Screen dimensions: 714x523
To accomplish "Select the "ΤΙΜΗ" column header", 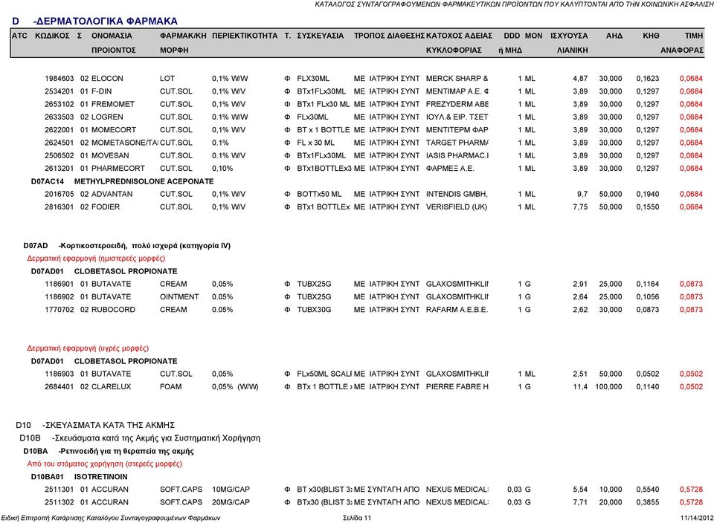I will point(694,36).
